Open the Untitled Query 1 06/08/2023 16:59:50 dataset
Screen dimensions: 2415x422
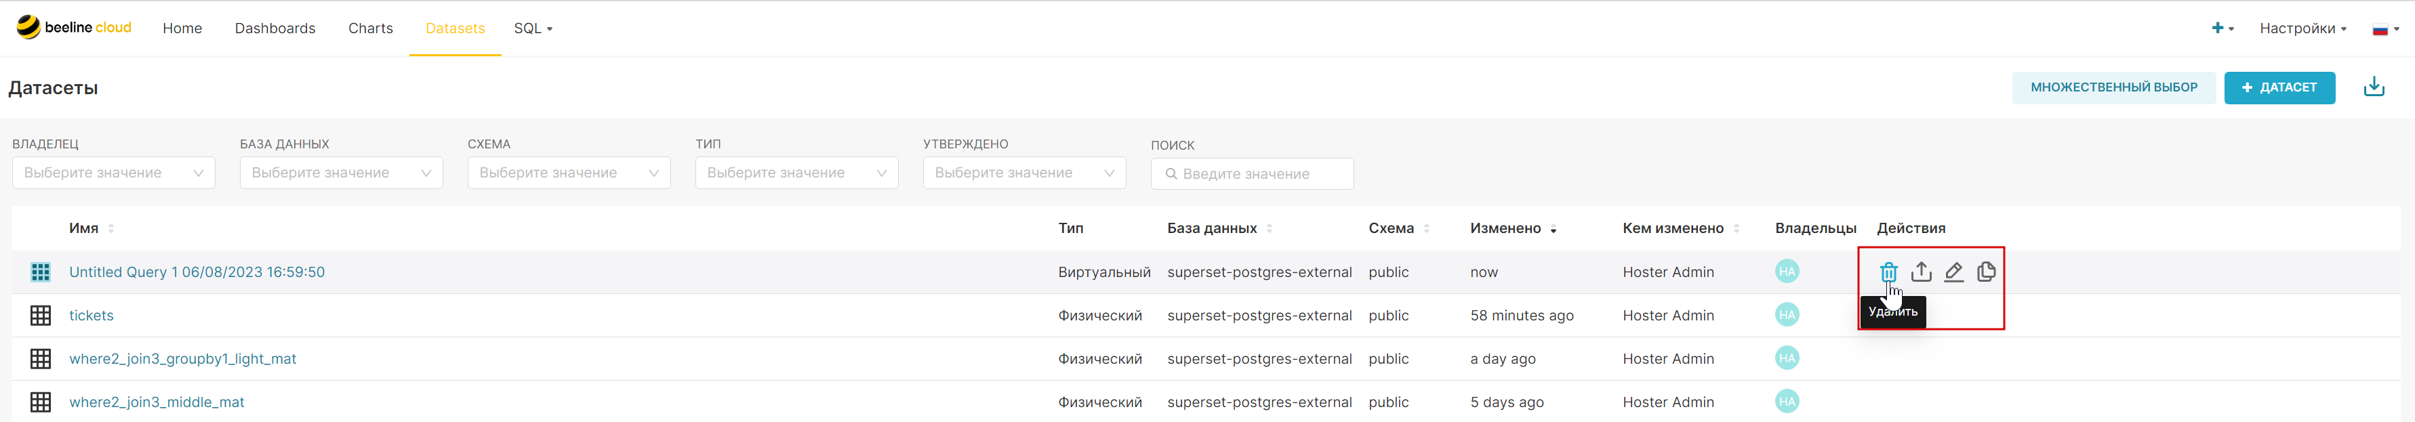click(197, 272)
